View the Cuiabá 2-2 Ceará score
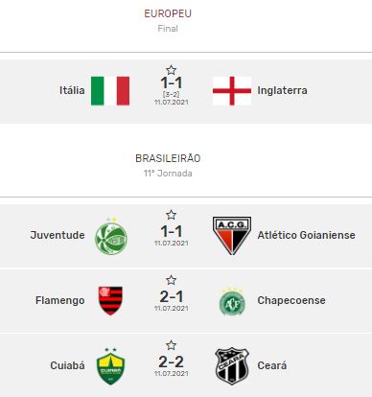372x397 pixels. click(x=172, y=362)
